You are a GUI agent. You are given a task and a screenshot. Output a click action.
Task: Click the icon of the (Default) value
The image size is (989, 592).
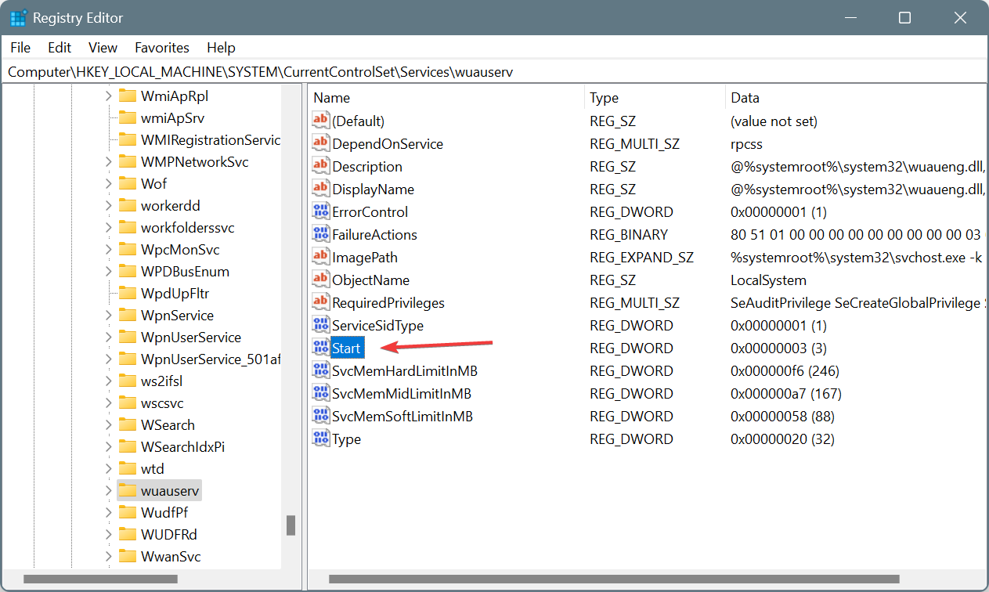pos(320,121)
